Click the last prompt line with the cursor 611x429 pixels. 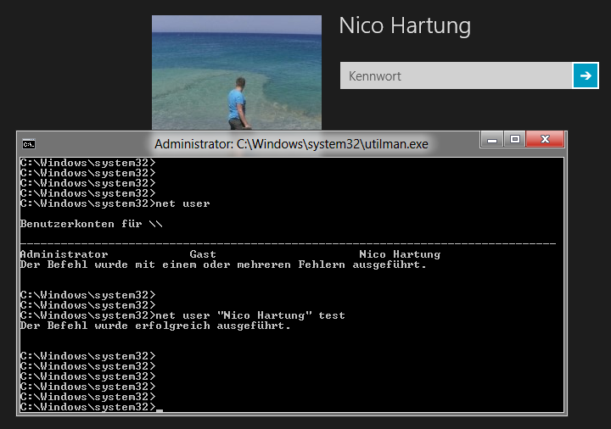click(x=92, y=407)
